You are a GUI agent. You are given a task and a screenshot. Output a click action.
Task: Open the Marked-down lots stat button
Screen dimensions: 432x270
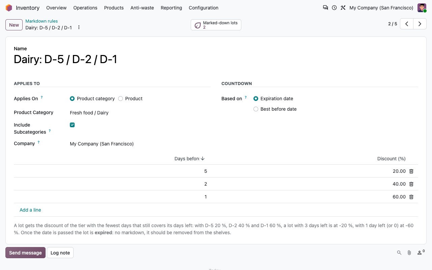pyautogui.click(x=216, y=25)
